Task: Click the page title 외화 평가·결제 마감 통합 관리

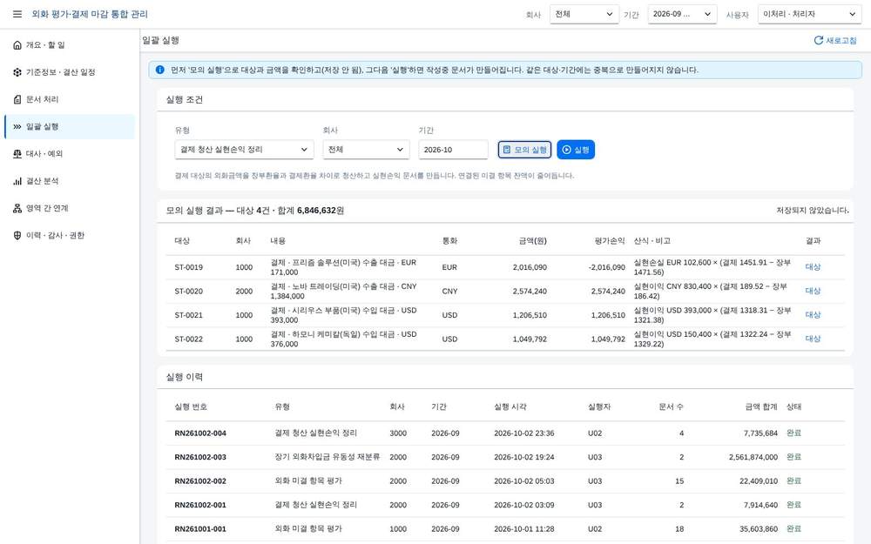Action: [90, 14]
